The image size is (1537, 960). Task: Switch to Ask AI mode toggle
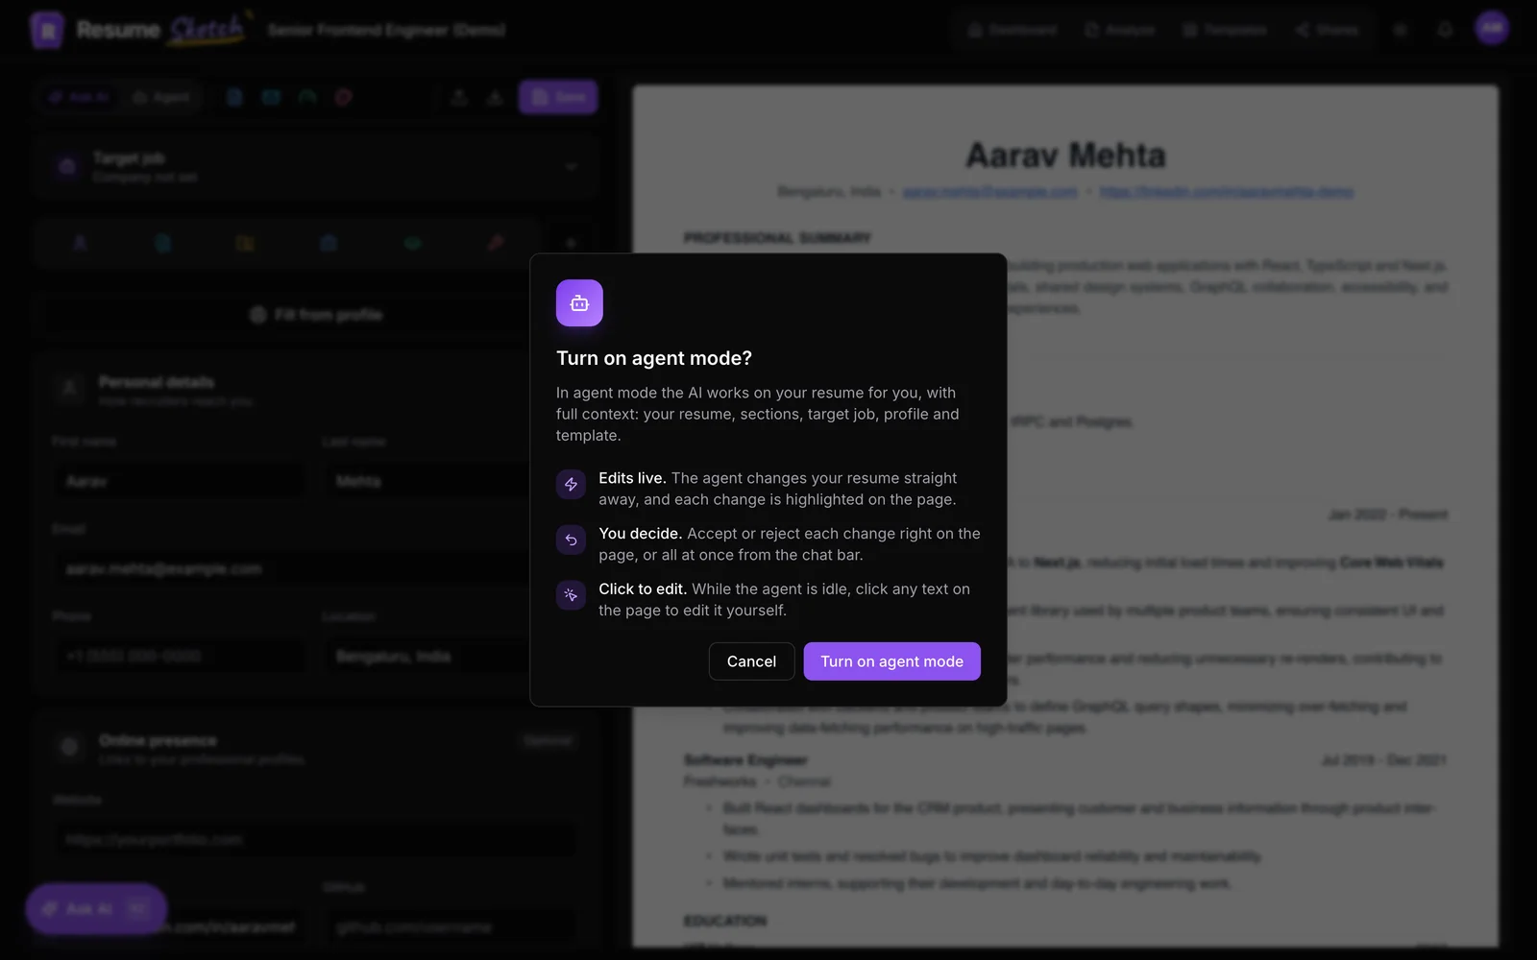pyautogui.click(x=80, y=97)
